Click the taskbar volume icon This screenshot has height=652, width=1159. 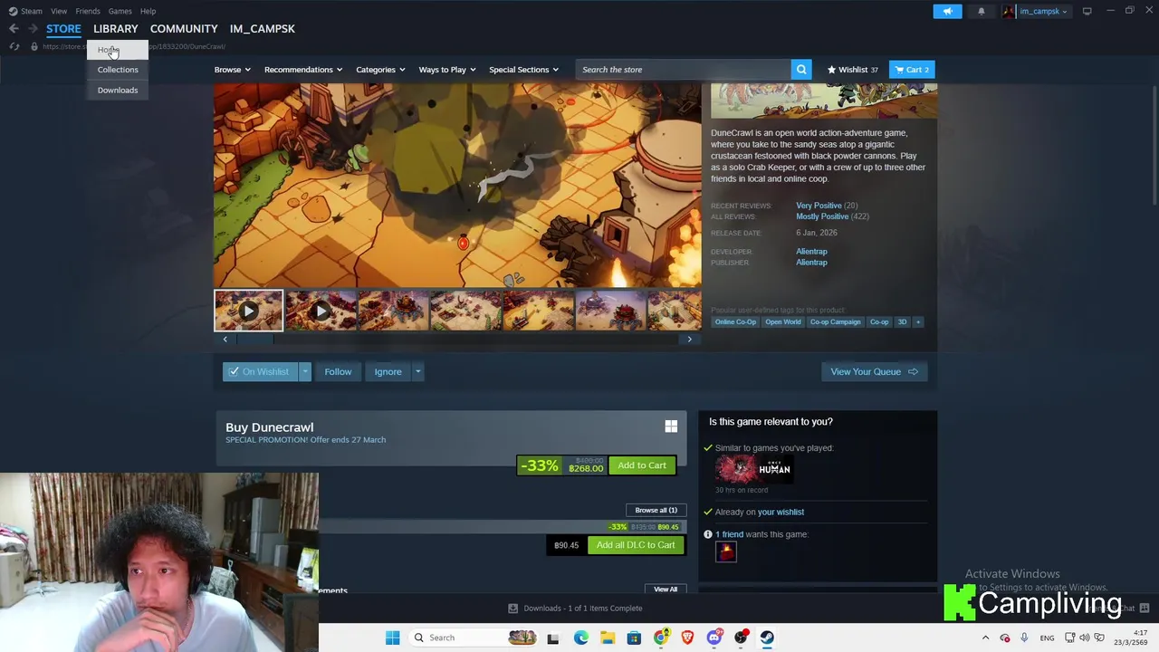click(1085, 638)
